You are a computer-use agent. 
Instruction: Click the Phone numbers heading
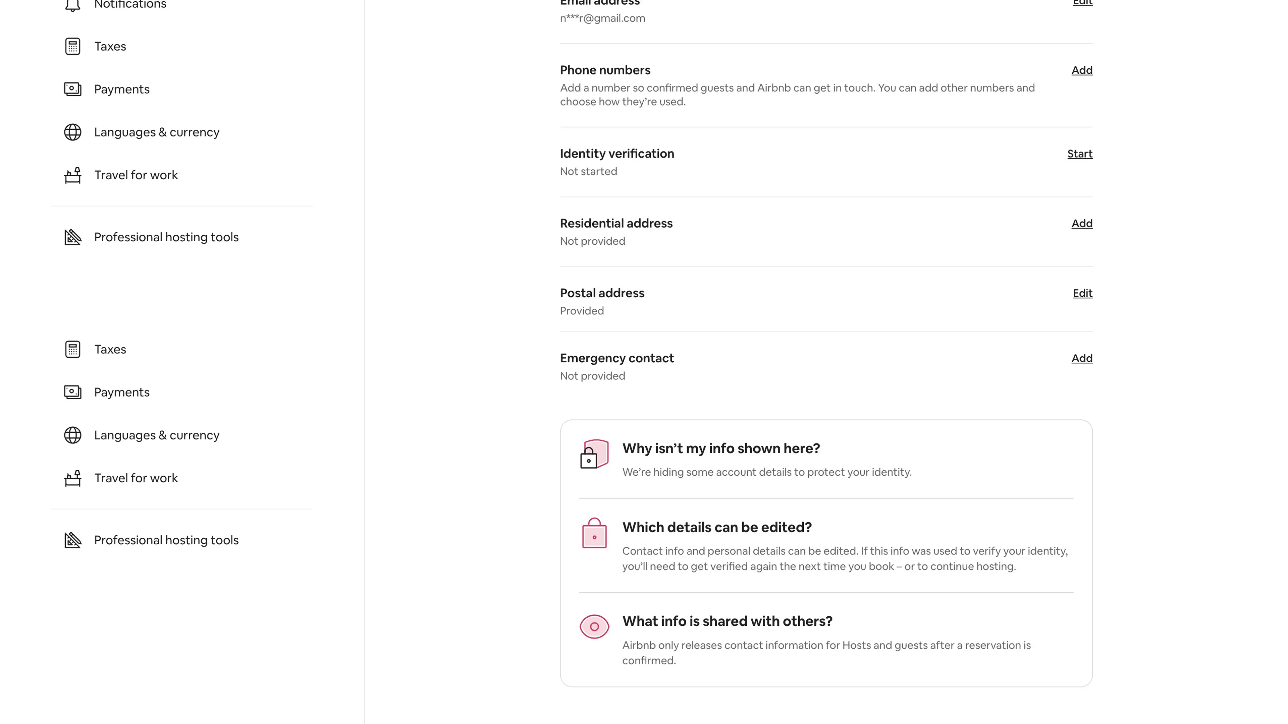tap(604, 70)
